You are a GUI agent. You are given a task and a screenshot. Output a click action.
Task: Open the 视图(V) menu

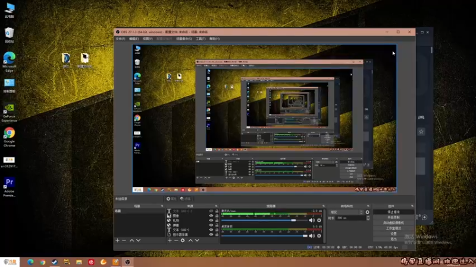[148, 39]
